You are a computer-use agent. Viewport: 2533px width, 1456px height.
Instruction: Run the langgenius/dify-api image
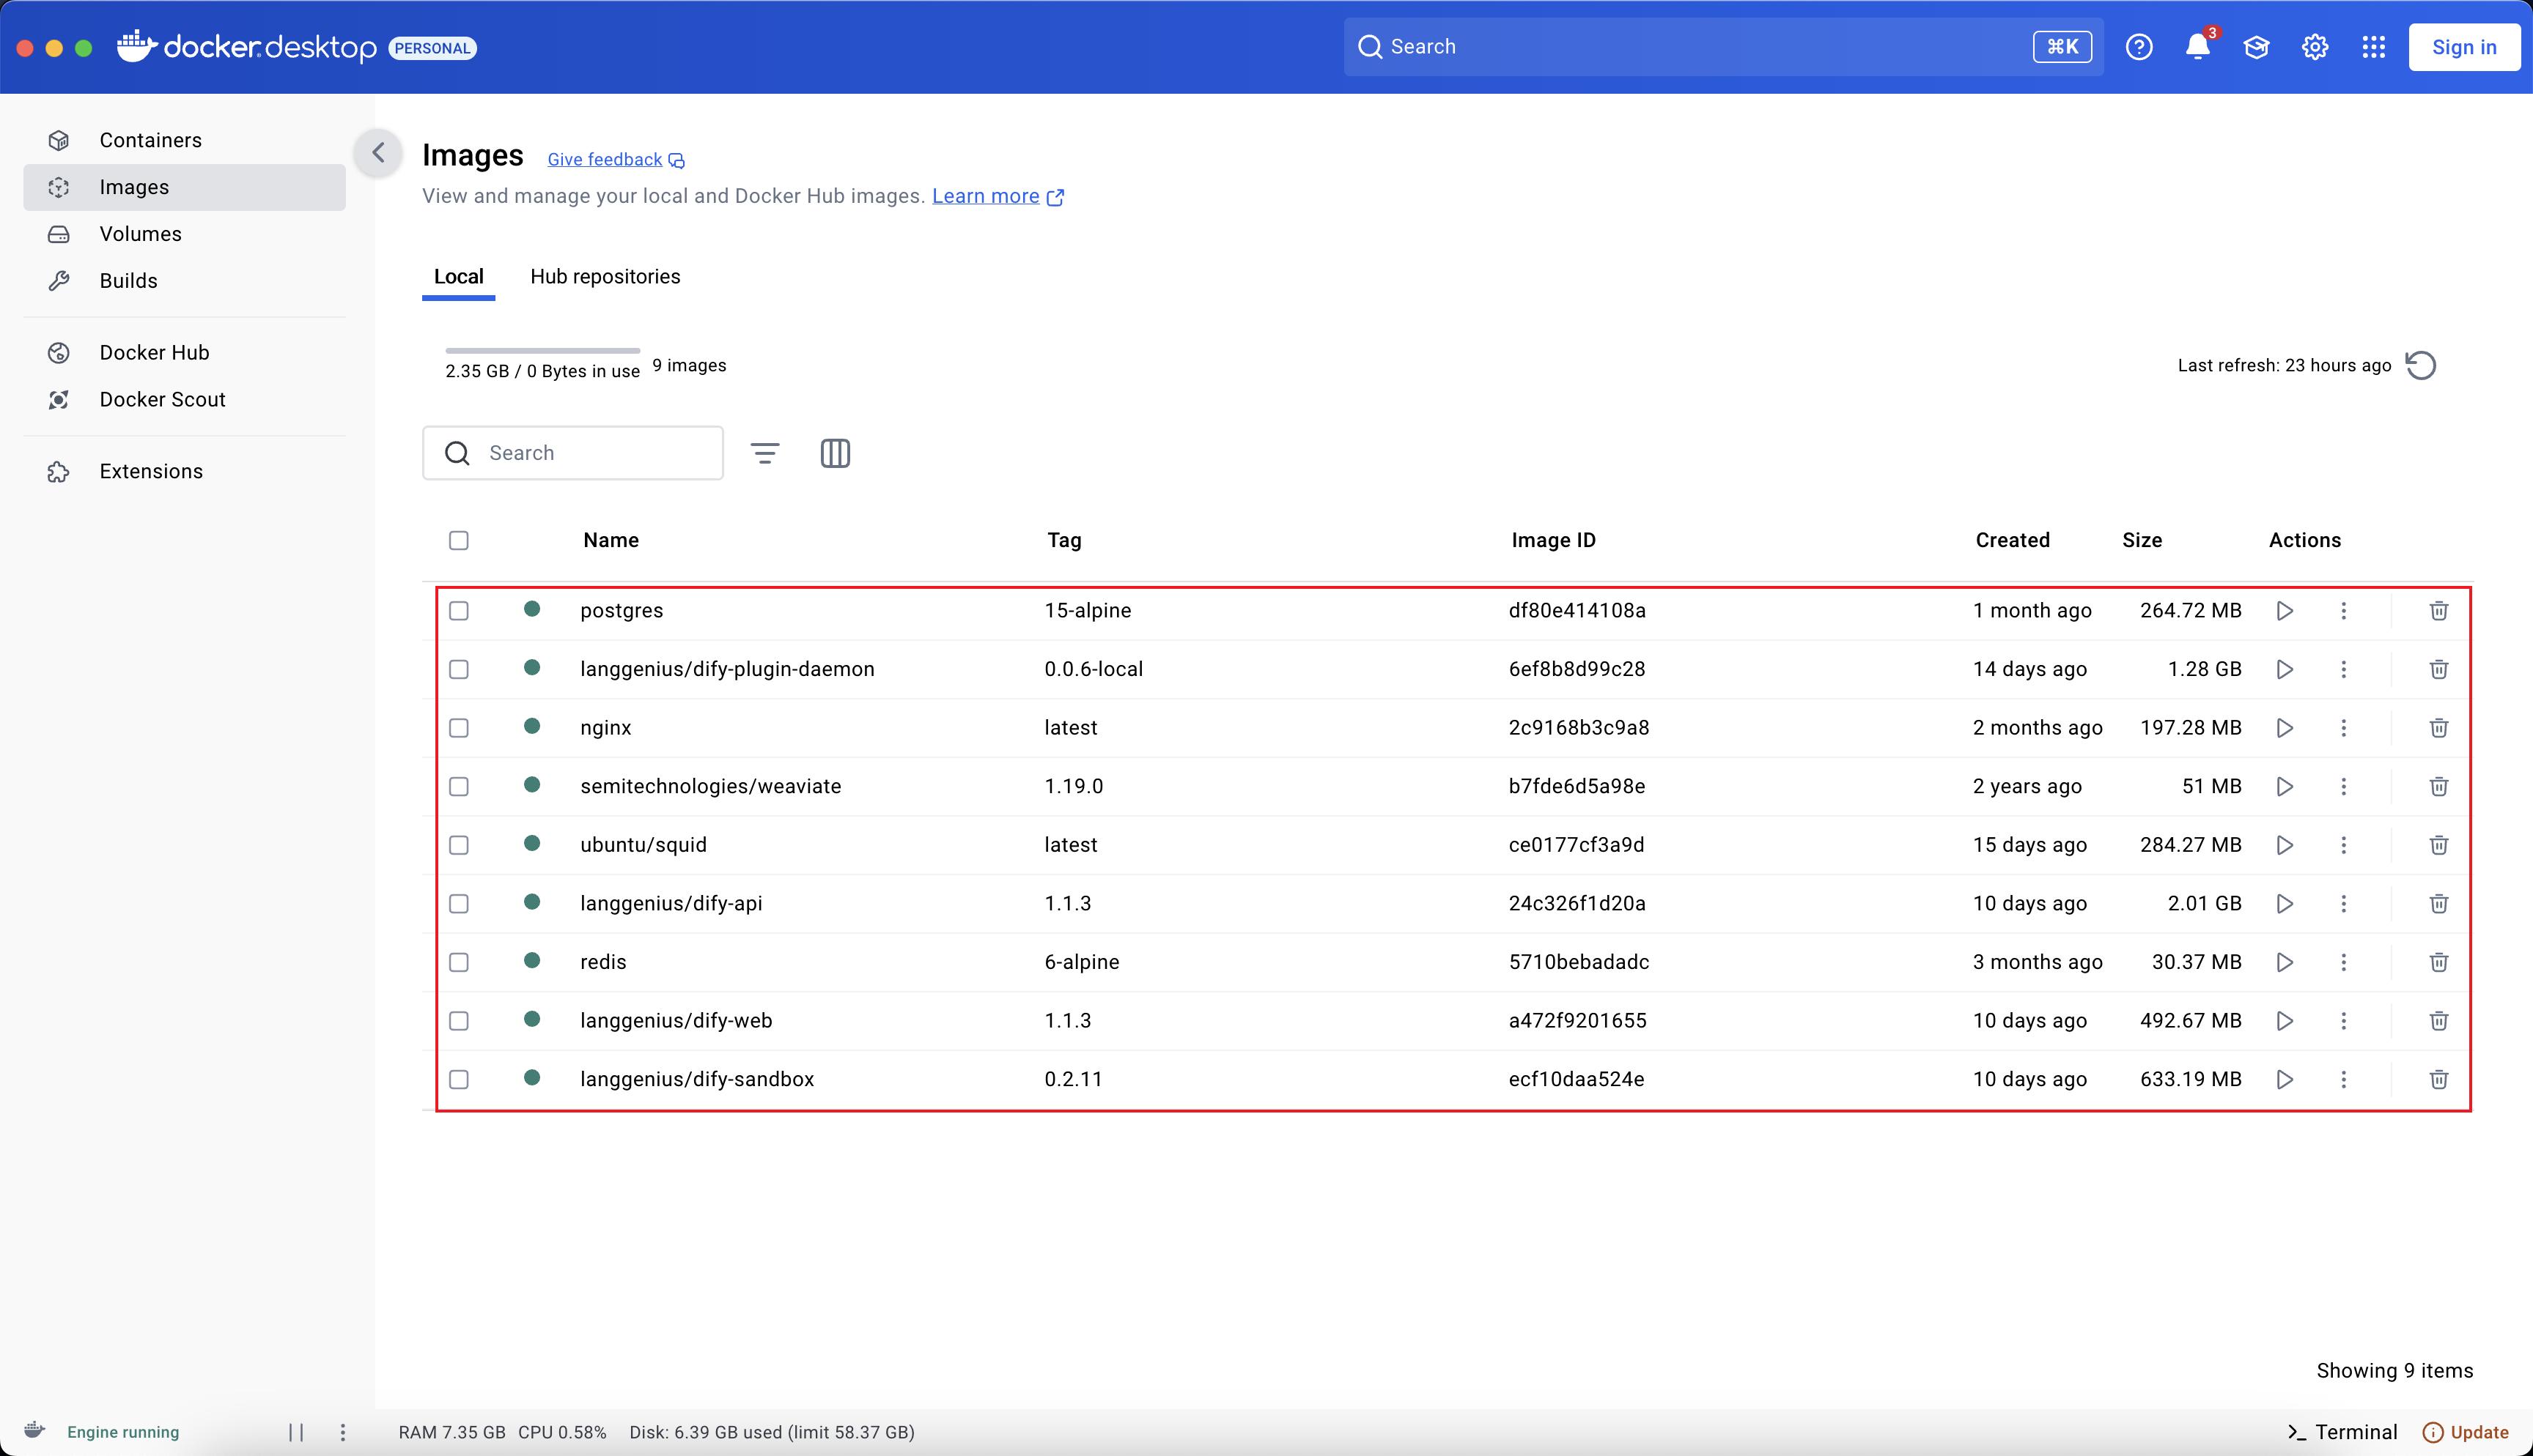(2285, 903)
